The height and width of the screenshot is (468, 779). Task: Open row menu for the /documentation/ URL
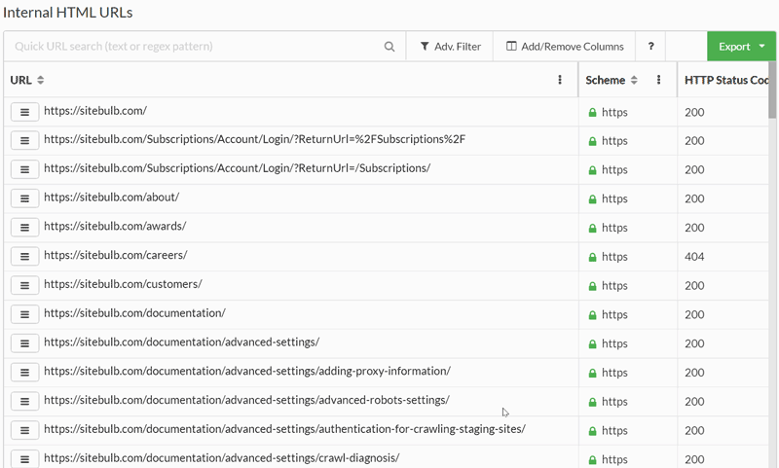[25, 314]
